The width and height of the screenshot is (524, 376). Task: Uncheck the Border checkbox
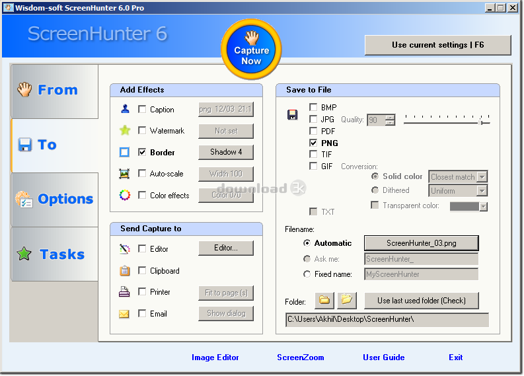[x=142, y=152]
